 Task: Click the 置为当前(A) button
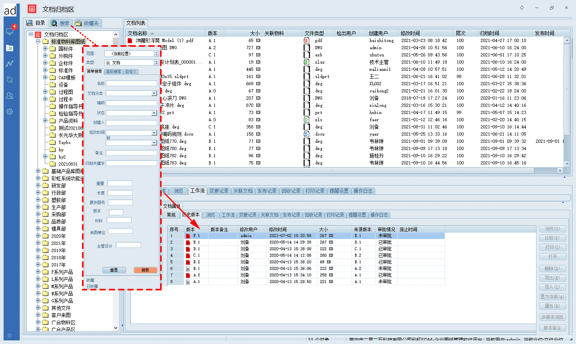[552, 296]
